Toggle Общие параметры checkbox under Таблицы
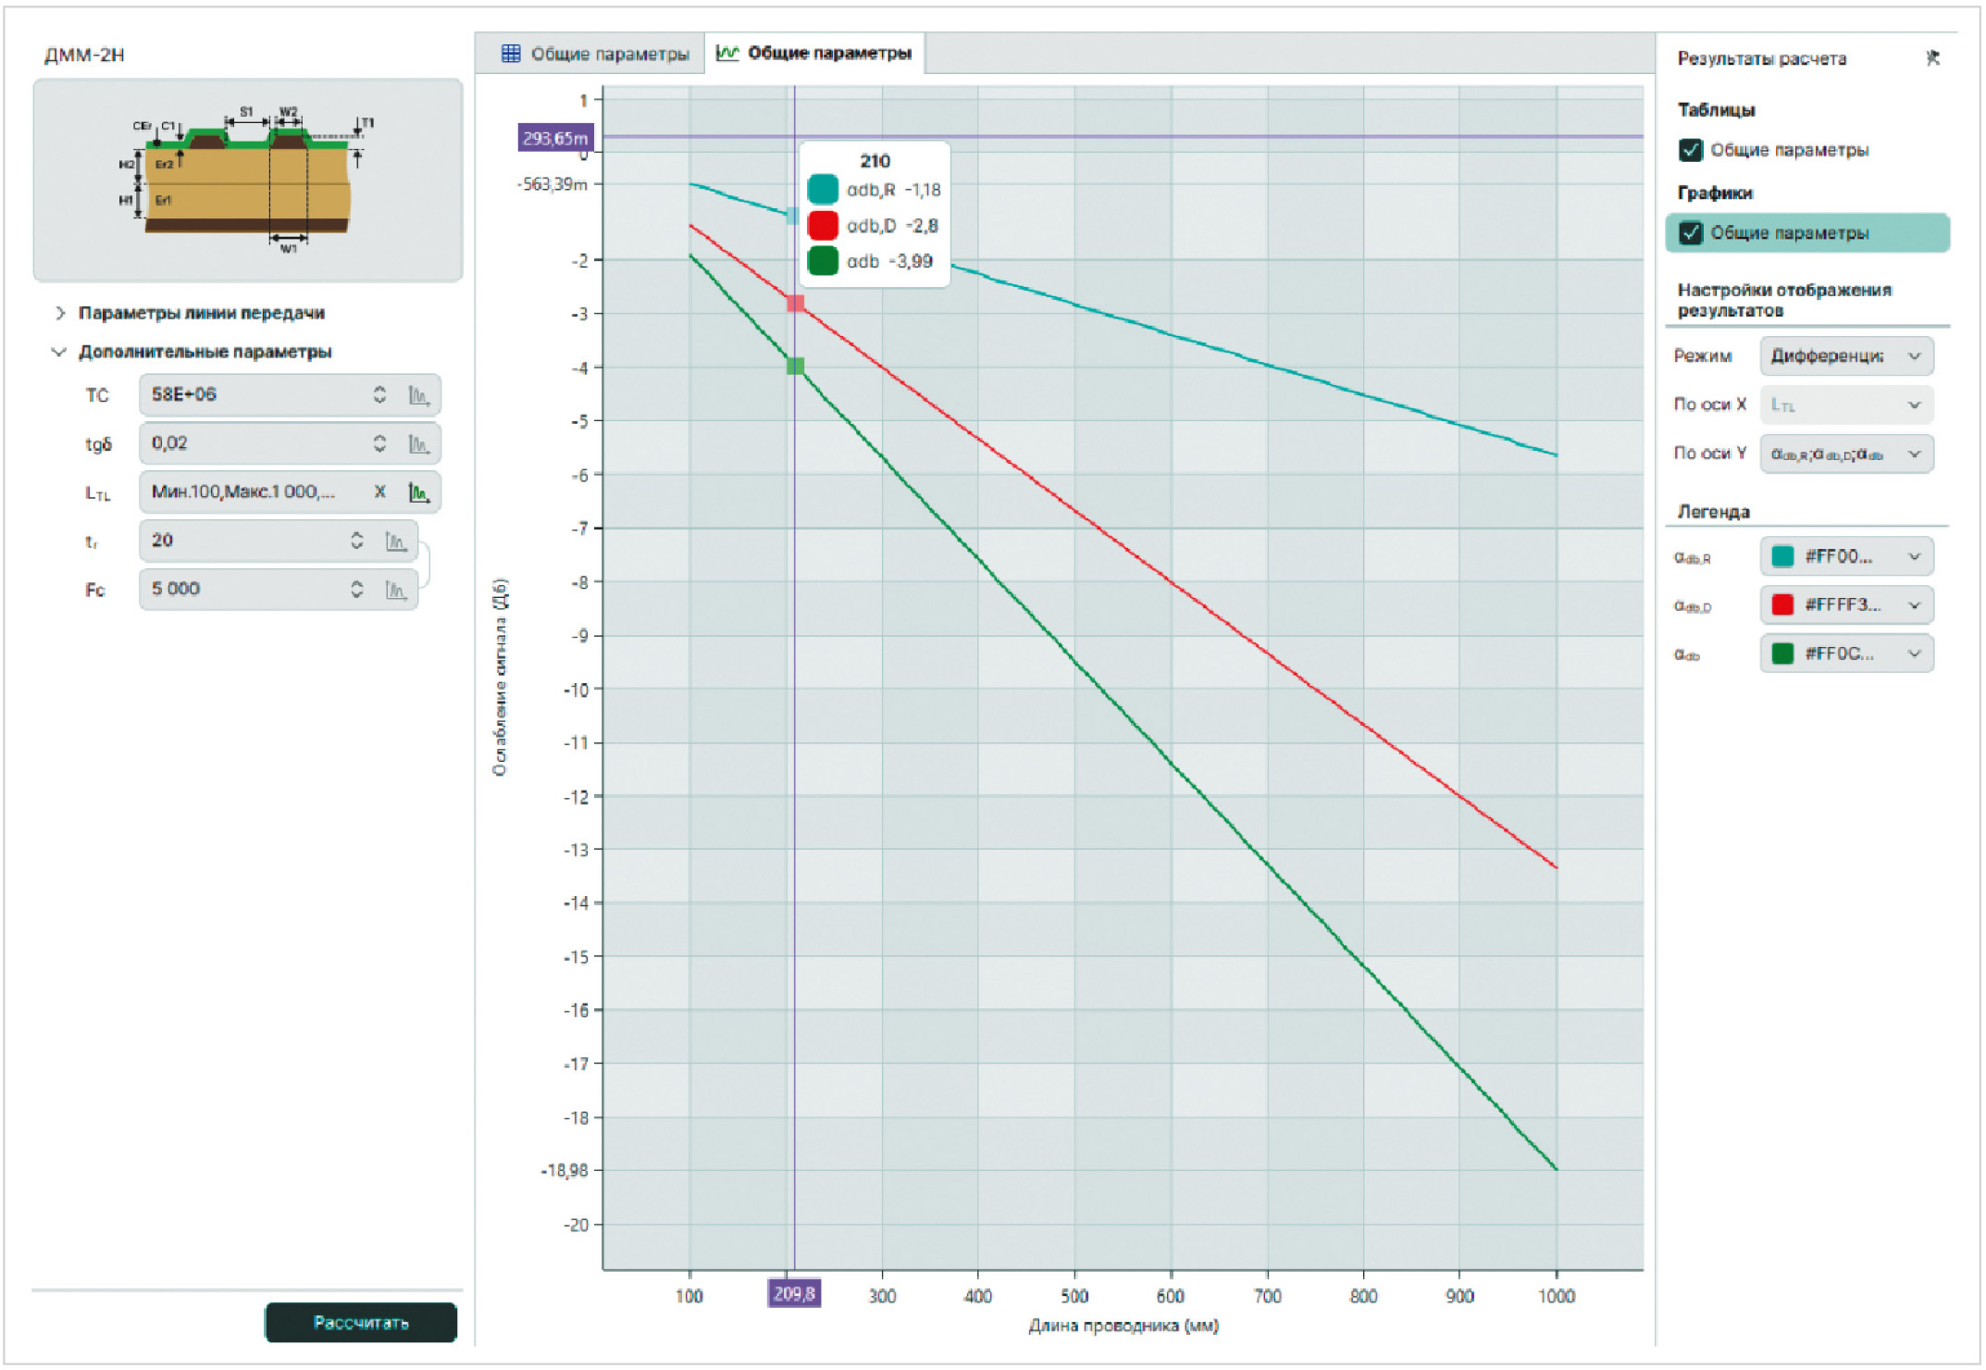Screen dimensions: 1986x1370 tap(1690, 150)
